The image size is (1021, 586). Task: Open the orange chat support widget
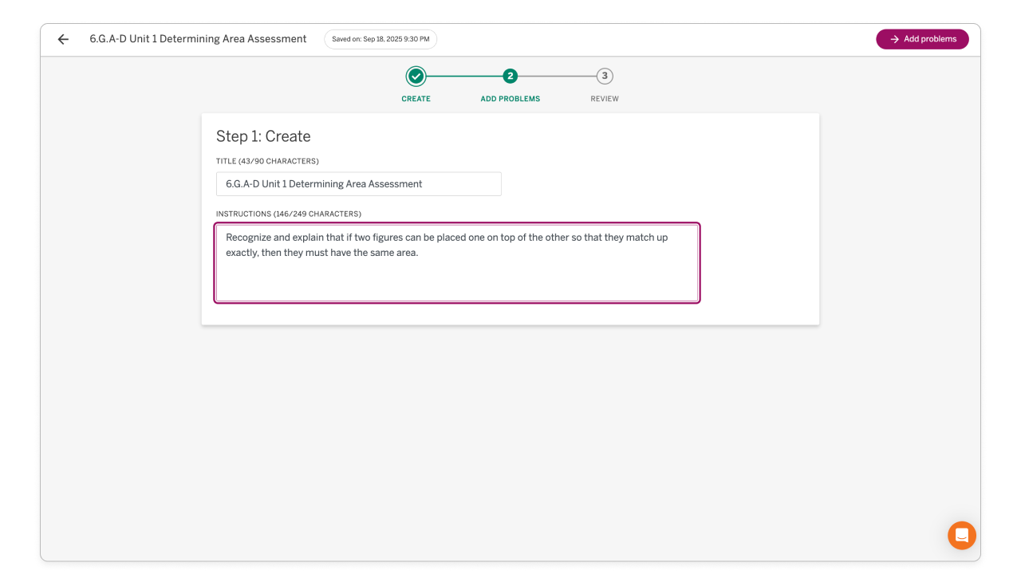pos(962,535)
